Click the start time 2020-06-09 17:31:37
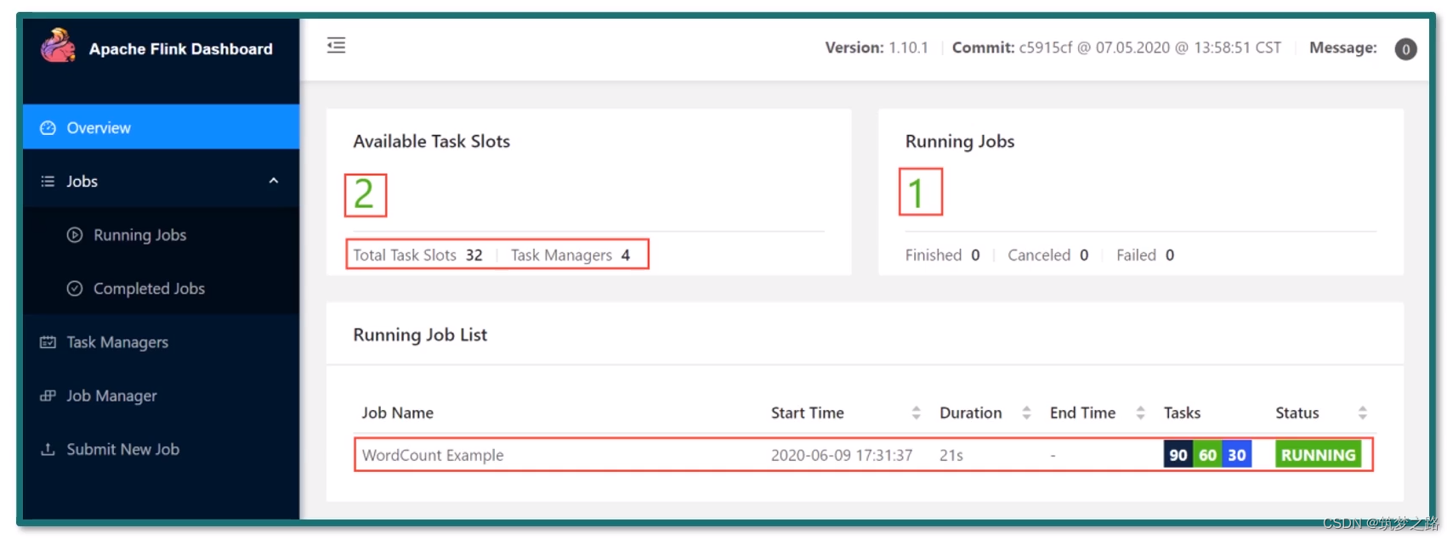 [x=842, y=456]
